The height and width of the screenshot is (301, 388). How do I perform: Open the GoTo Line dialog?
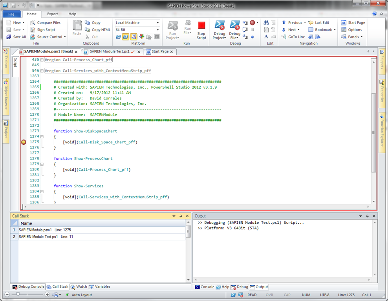293,37
